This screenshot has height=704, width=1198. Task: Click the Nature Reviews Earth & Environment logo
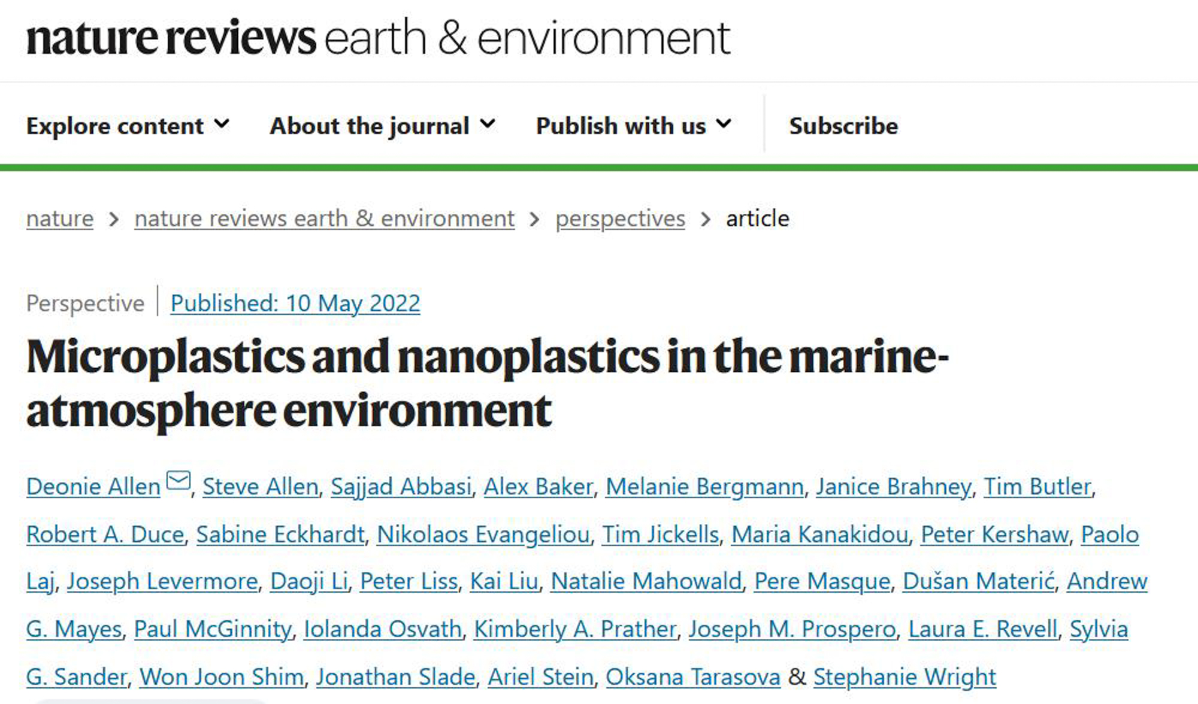pyautogui.click(x=378, y=38)
